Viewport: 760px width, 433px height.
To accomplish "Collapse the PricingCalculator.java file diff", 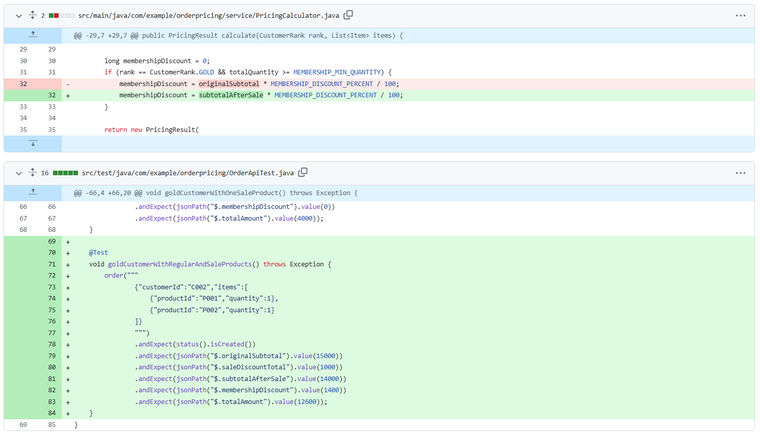I will coord(19,16).
